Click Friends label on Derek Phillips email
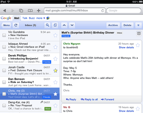The height and width of the screenshot is (113, 143). tap(47, 62)
